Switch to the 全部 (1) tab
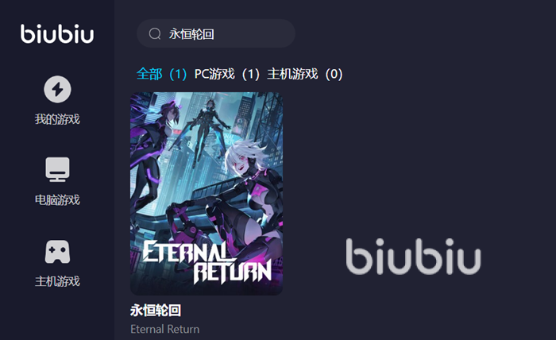 click(x=162, y=74)
